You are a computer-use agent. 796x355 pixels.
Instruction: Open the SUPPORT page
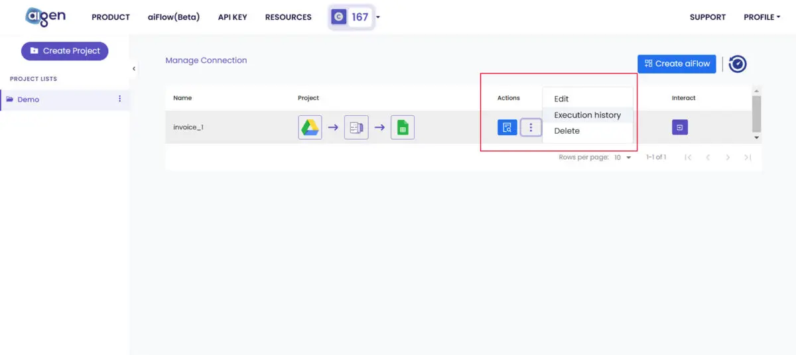pos(708,17)
